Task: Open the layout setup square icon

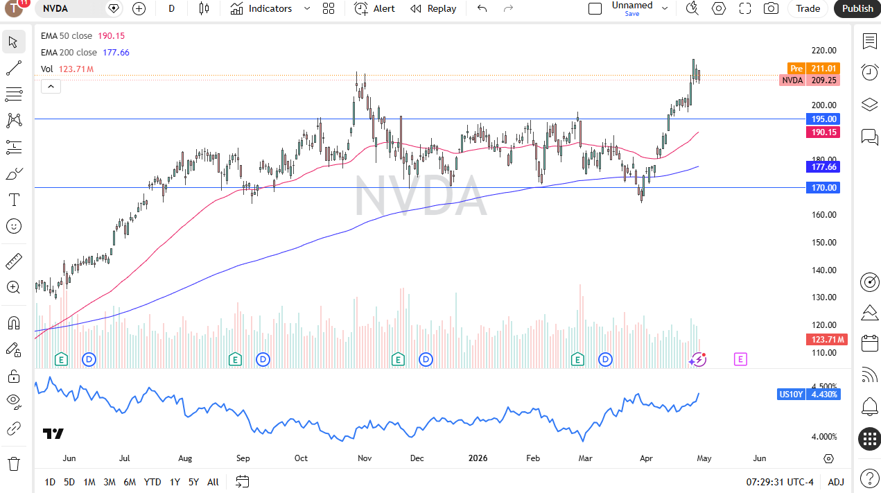Action: 595,8
